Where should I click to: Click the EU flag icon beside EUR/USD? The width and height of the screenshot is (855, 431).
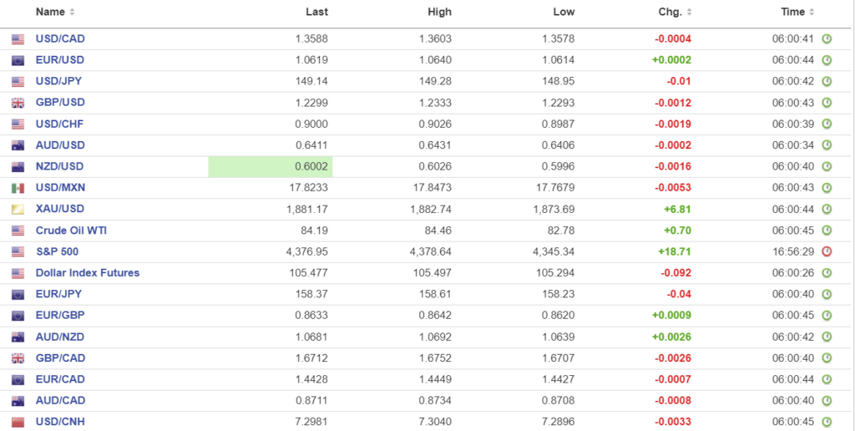(18, 60)
